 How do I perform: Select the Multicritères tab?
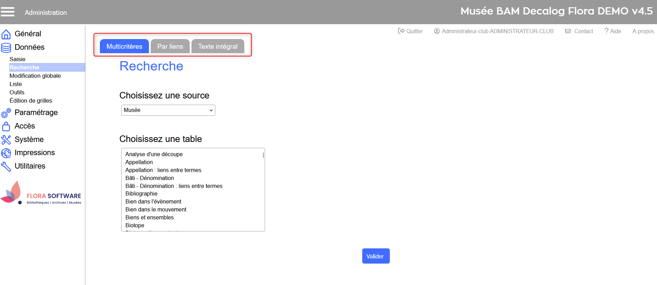[x=124, y=46]
